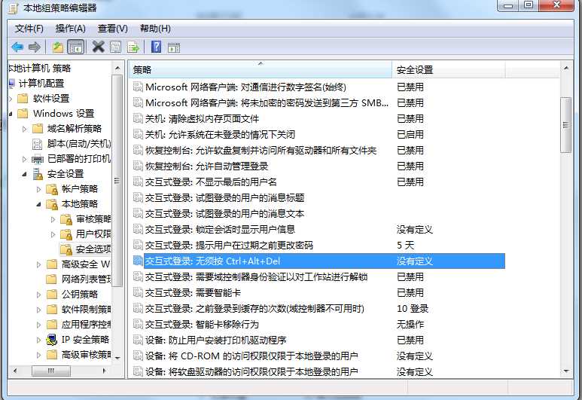Select the 应用程序控制 tree item

pos(86,325)
